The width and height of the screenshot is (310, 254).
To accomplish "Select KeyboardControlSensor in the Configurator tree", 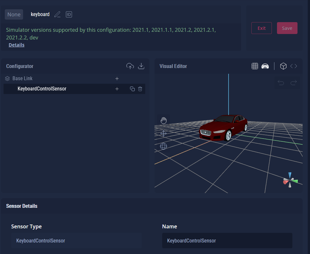I will click(x=74, y=89).
